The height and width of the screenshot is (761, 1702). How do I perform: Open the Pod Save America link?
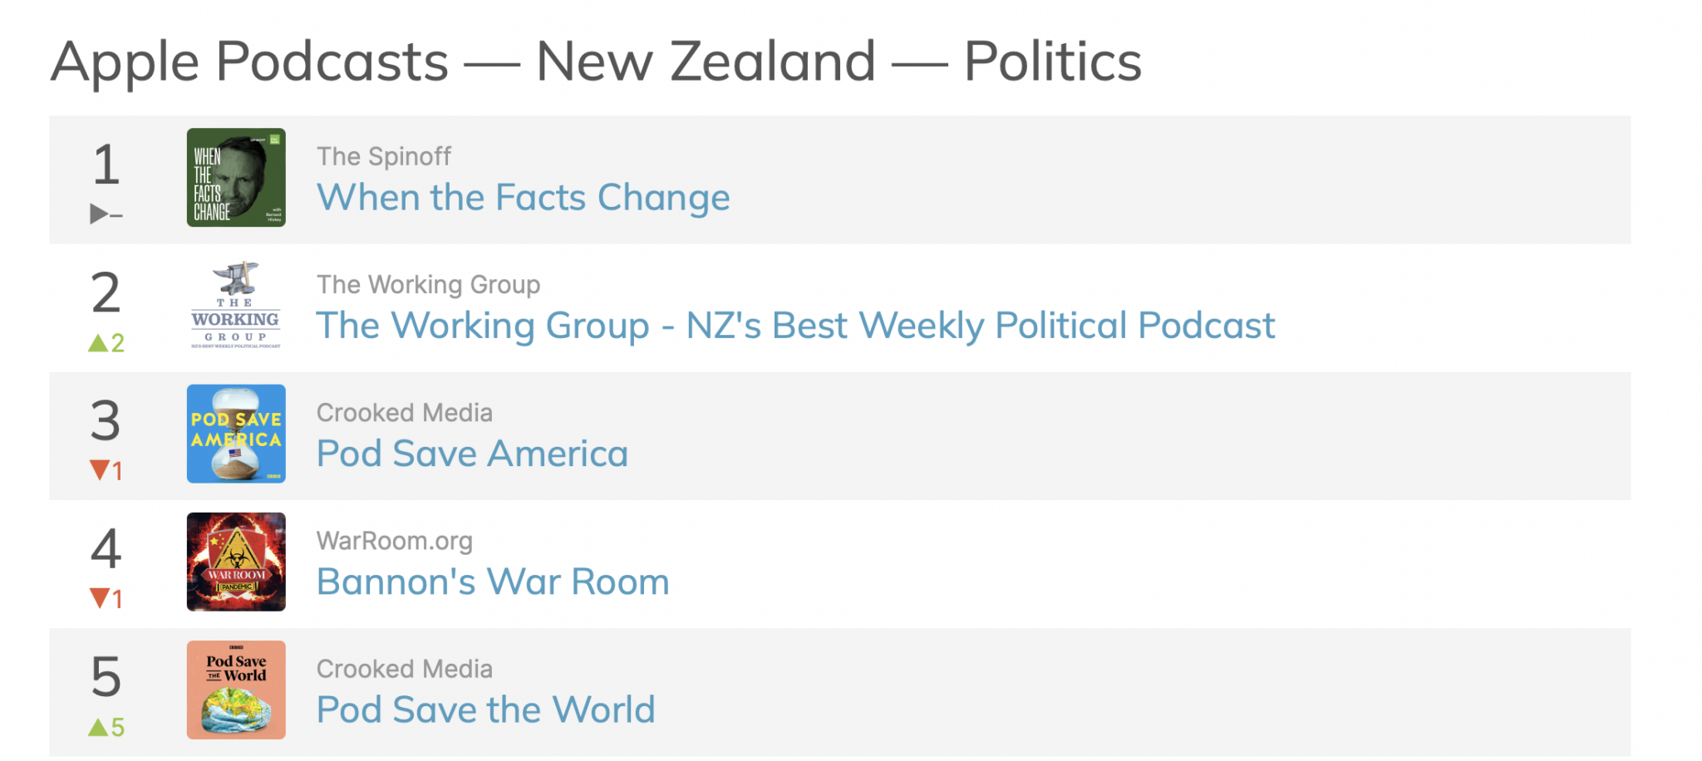[472, 454]
